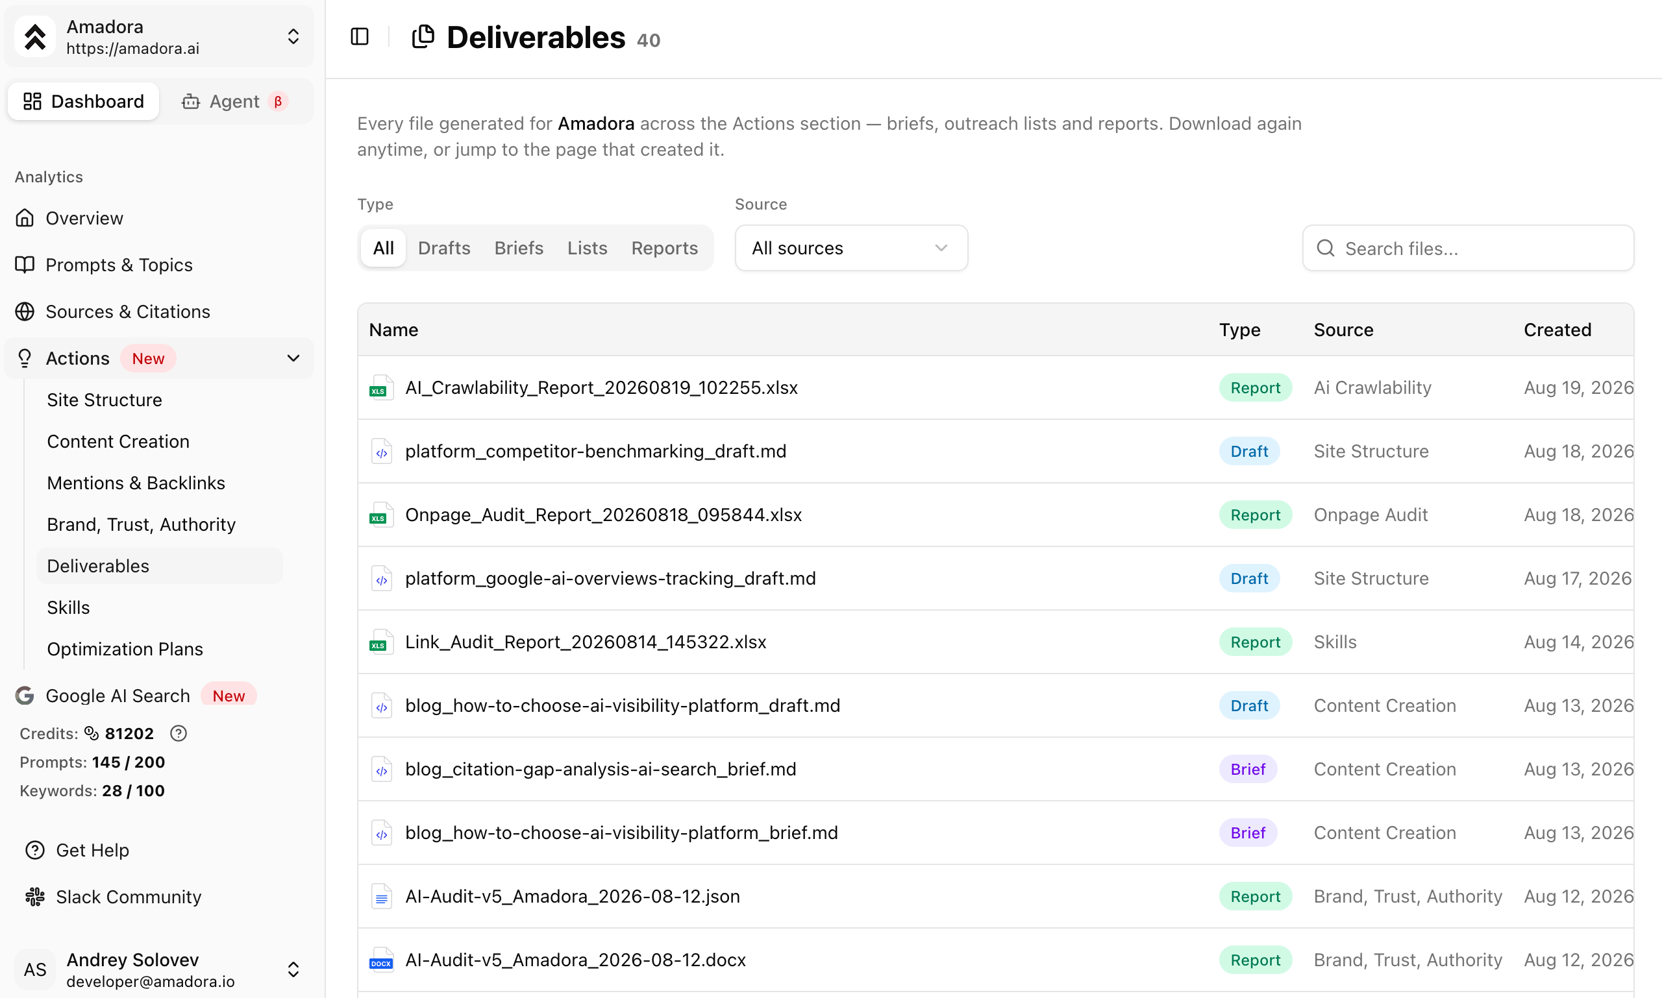
Task: Click Brief badge on blog_citation-gap-analysis row
Action: (x=1248, y=770)
